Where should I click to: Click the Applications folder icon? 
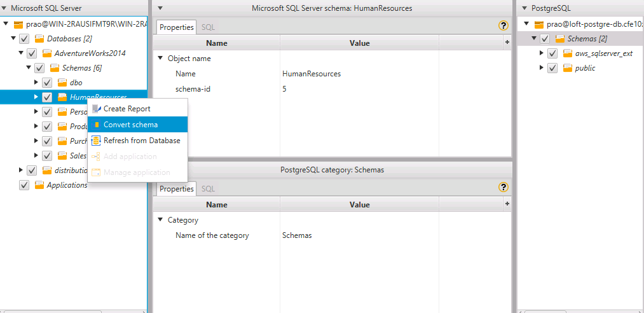coord(39,185)
